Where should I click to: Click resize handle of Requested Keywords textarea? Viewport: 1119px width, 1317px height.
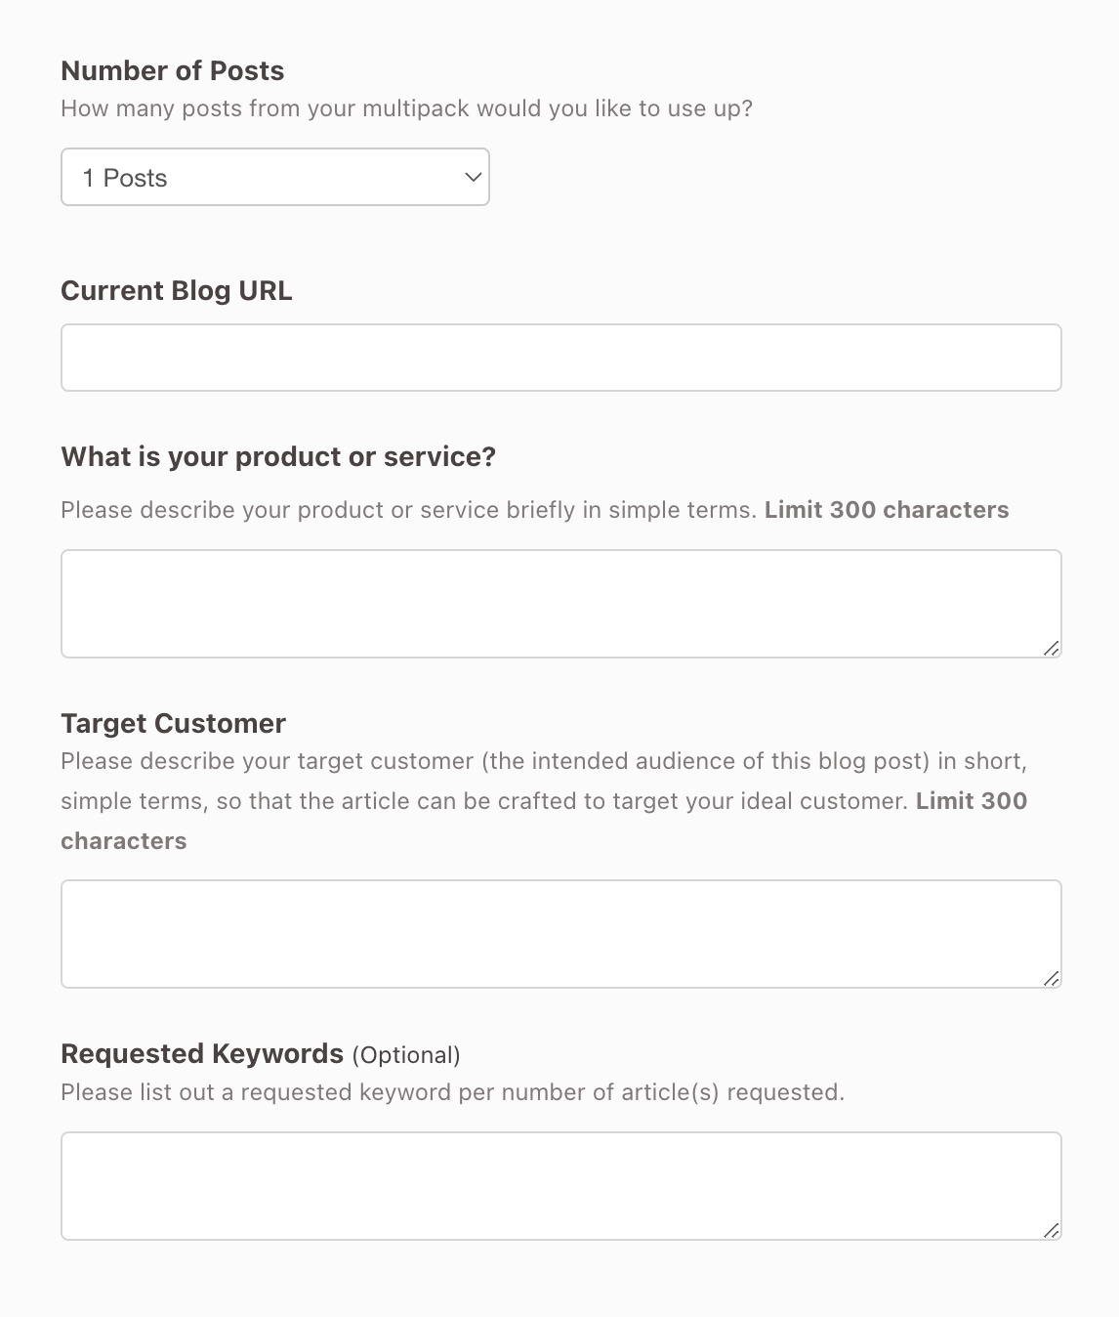pos(1052,1230)
